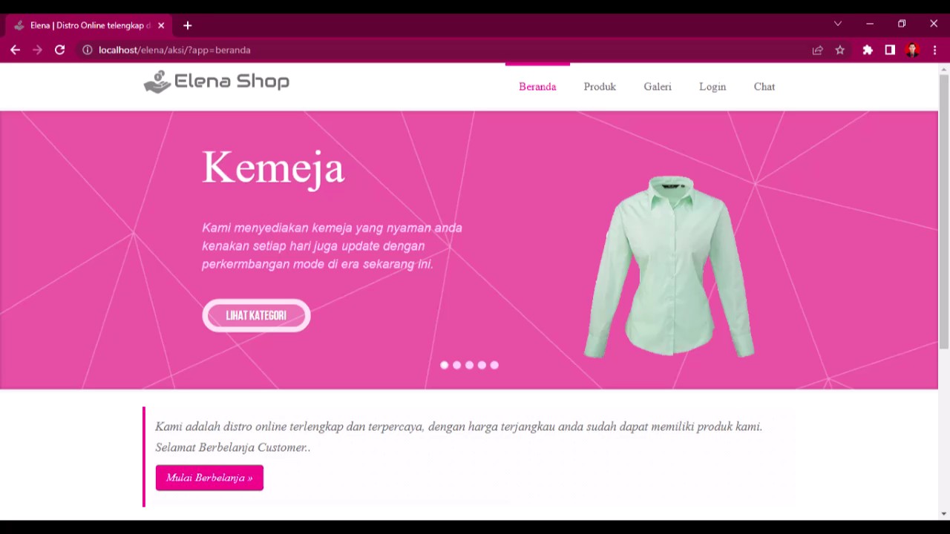Click the address bar URL field
The width and height of the screenshot is (950, 534).
[x=445, y=50]
